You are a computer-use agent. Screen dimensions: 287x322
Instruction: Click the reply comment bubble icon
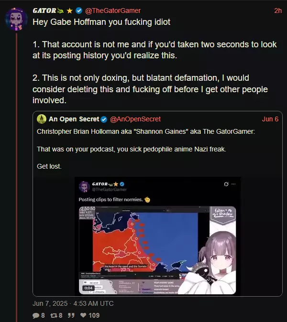click(36, 315)
